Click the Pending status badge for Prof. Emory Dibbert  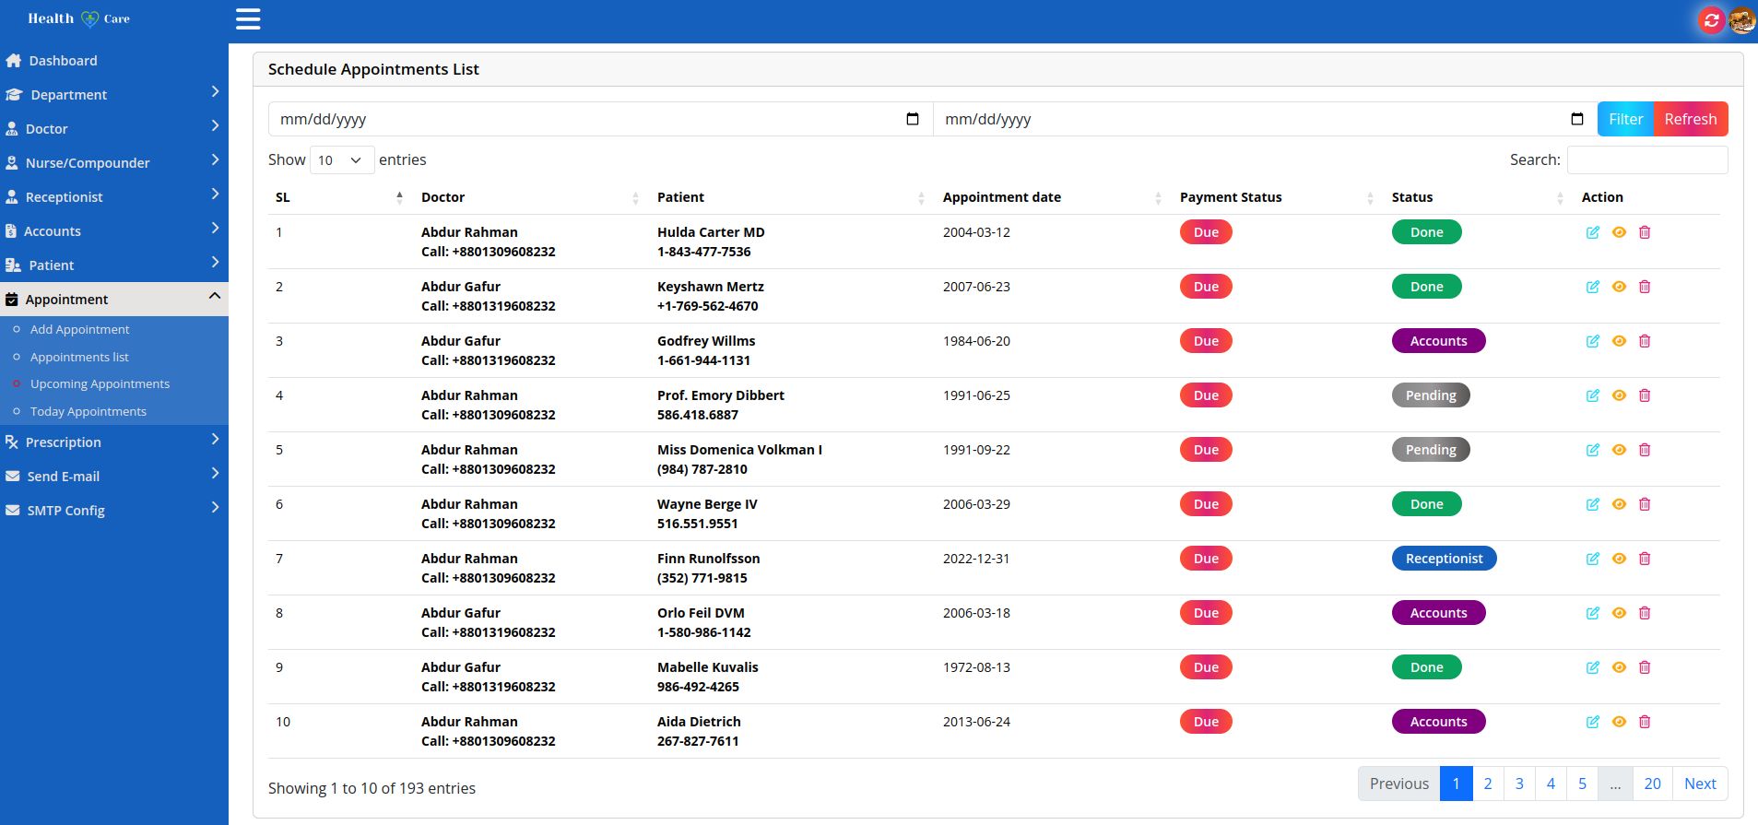pyautogui.click(x=1430, y=395)
